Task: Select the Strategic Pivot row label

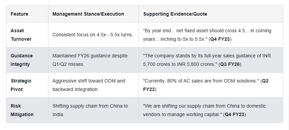Action: click(21, 85)
